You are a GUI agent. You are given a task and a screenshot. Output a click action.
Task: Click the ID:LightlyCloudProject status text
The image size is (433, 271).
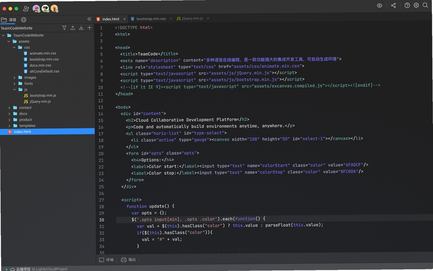coord(49,269)
